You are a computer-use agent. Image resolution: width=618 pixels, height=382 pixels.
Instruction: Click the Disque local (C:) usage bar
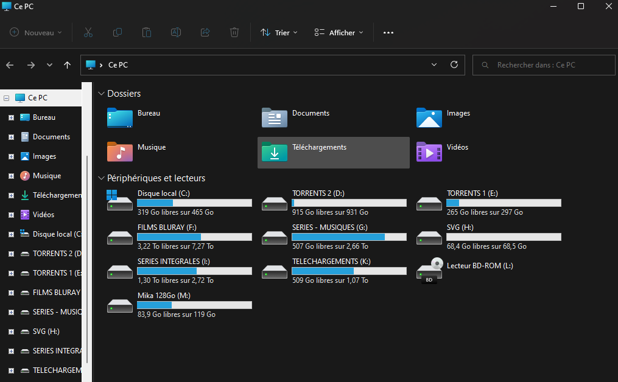point(194,203)
